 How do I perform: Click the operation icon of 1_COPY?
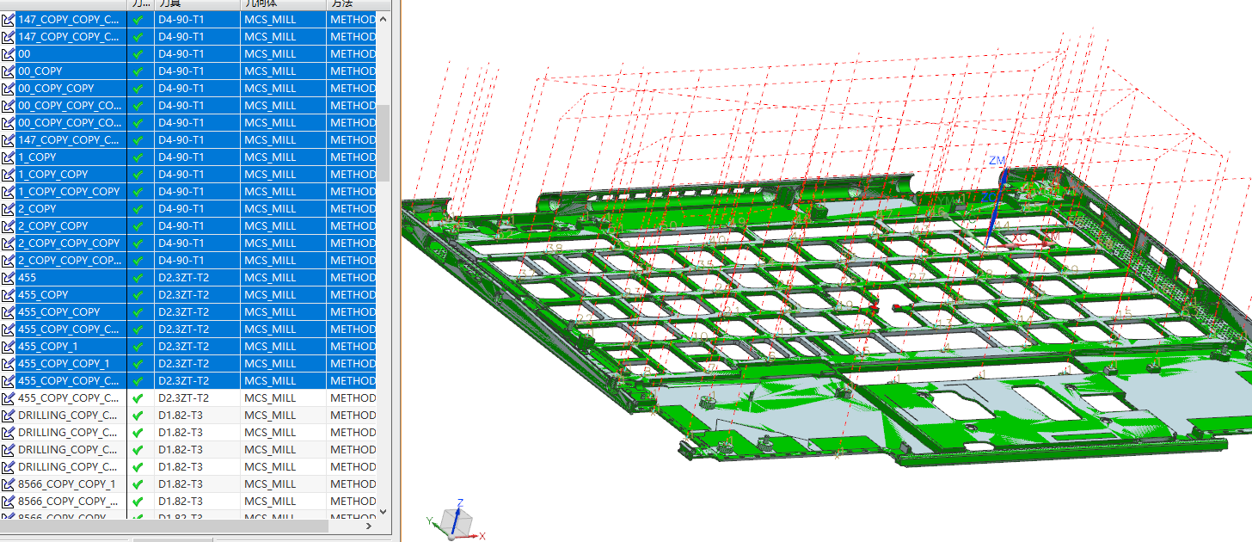point(8,157)
